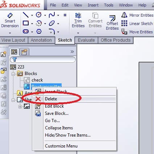
Task: Click the Trim Entities tool
Action: pos(78,20)
